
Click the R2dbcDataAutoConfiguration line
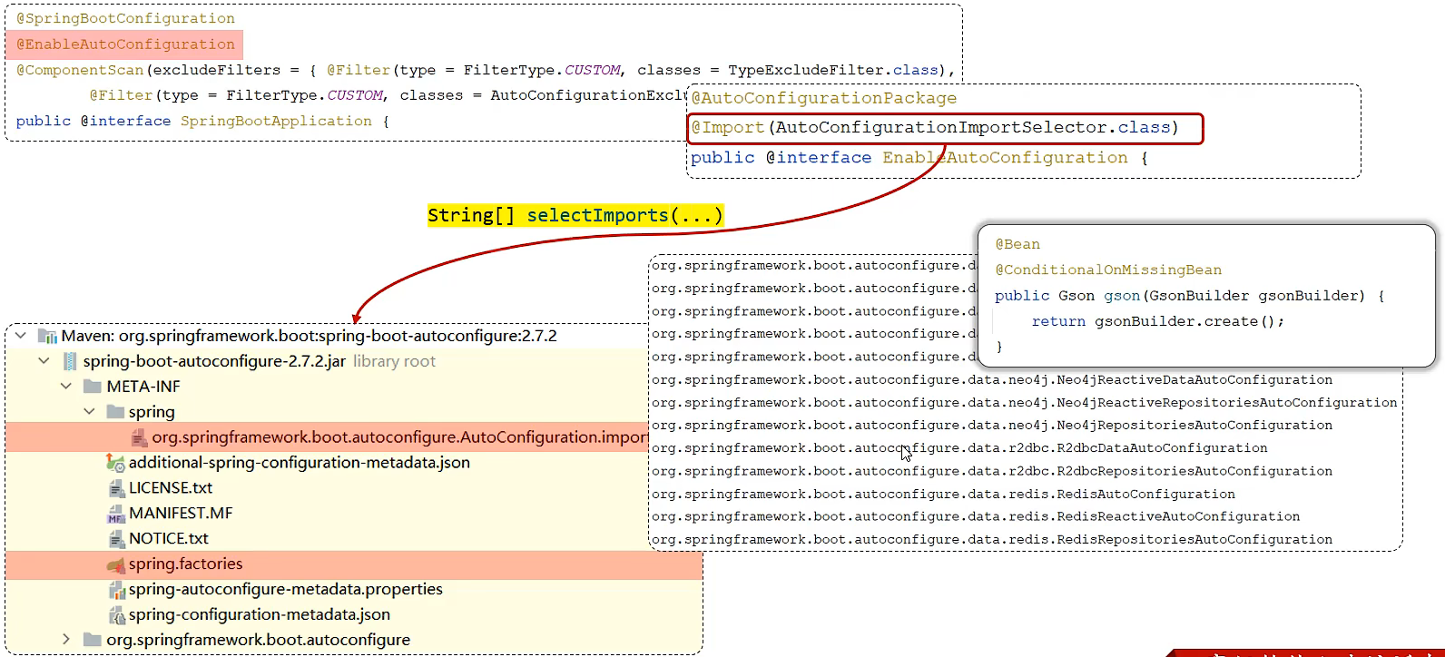pos(959,448)
